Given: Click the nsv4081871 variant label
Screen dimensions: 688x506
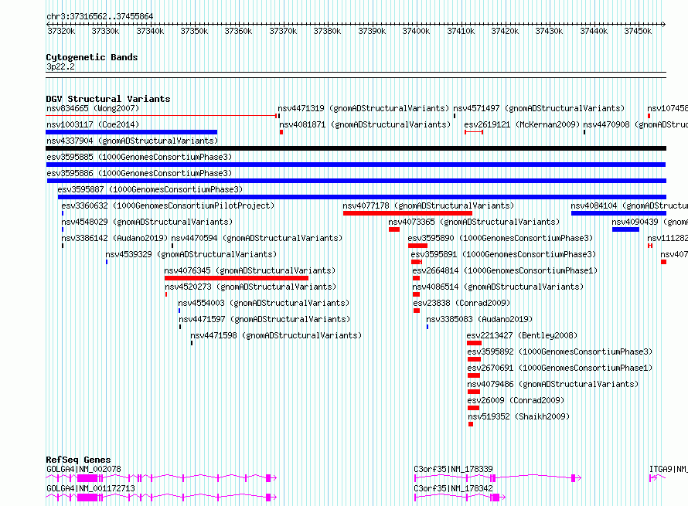Looking at the screenshot, I should (x=365, y=124).
